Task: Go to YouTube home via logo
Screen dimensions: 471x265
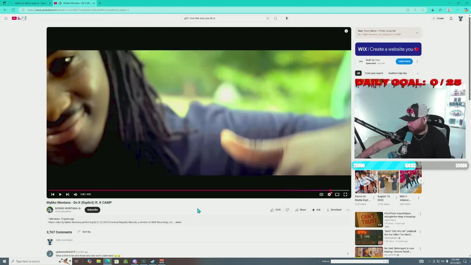Action: (x=19, y=18)
